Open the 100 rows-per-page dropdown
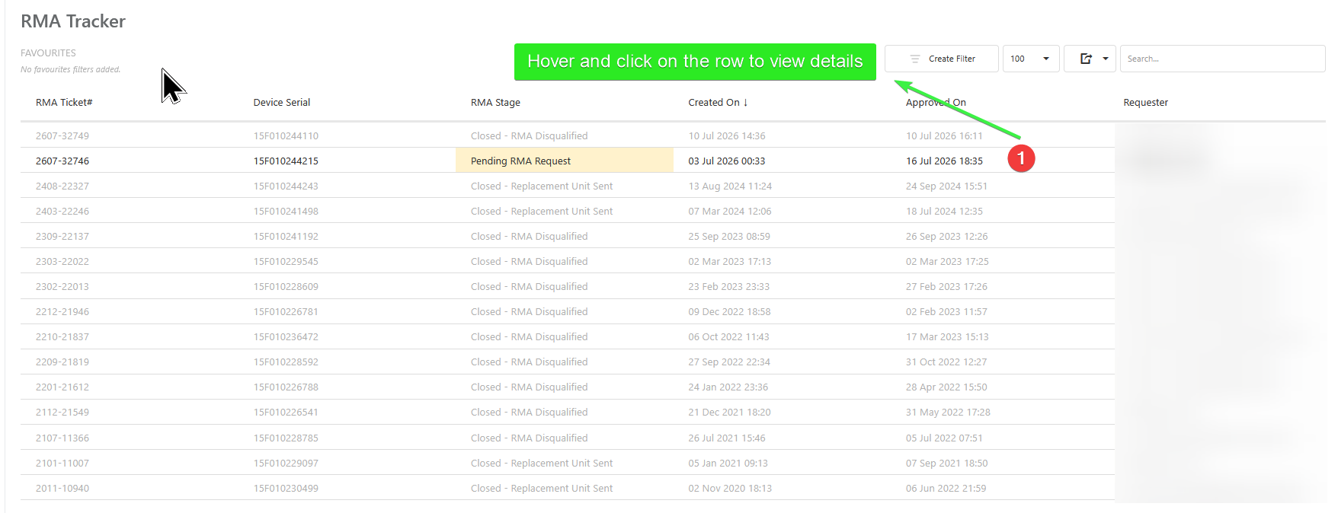1338x513 pixels. 1030,59
